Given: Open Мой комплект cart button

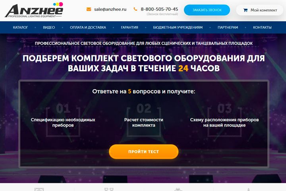Looking at the screenshot, I should pyautogui.click(x=260, y=10).
